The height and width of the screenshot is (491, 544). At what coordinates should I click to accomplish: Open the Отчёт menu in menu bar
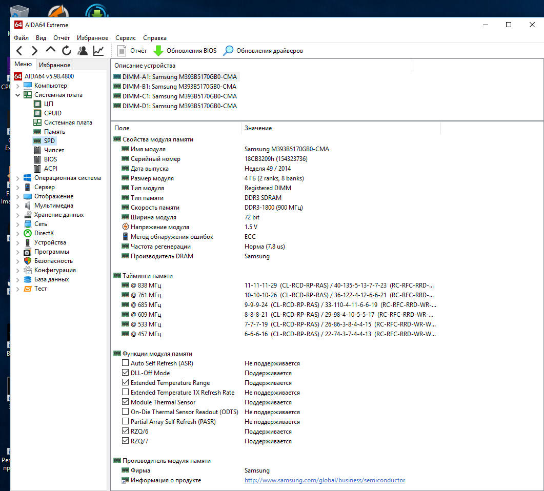pos(62,38)
